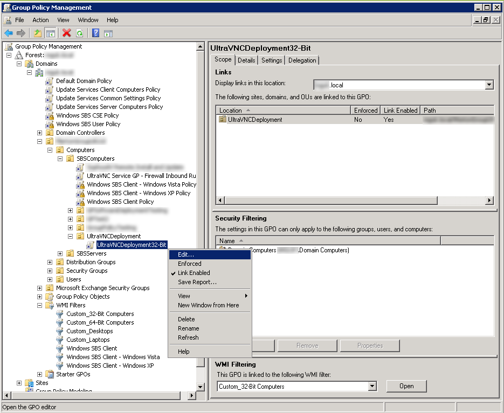Open the WMI filter dropdown
This screenshot has width=504, height=413.
tap(372, 386)
